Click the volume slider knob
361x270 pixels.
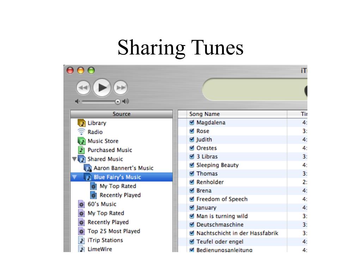[x=118, y=102]
